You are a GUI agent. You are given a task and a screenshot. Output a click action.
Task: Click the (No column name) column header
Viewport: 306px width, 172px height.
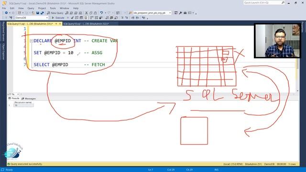tap(23, 102)
